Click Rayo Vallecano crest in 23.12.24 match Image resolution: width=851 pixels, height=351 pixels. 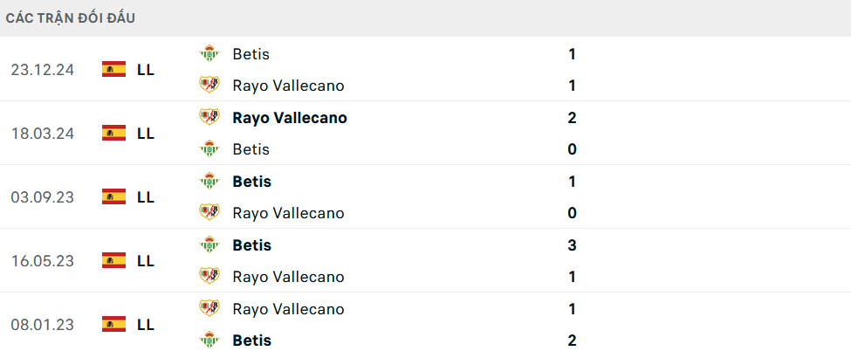pos(209,86)
